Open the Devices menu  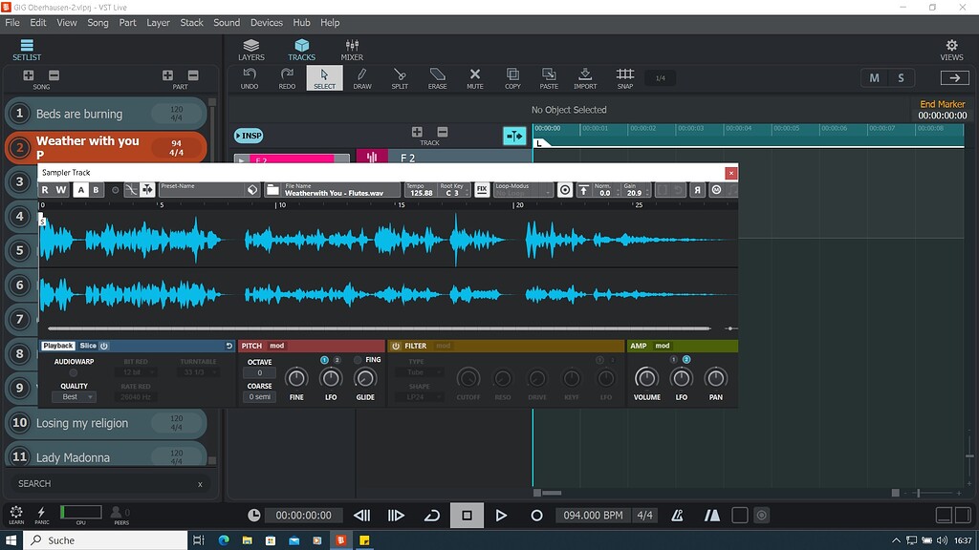click(x=267, y=22)
